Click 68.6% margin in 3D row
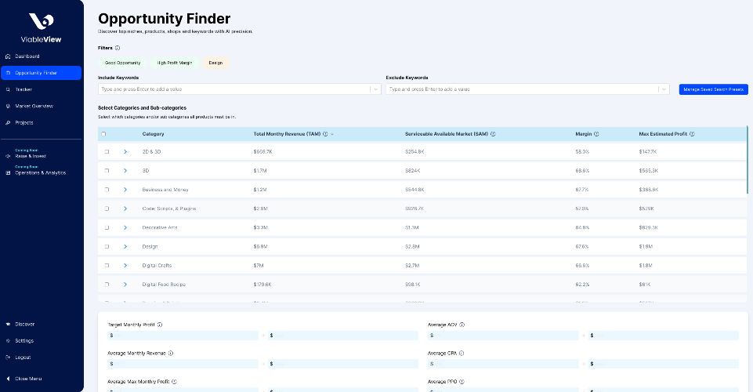The width and height of the screenshot is (753, 392). (582, 171)
